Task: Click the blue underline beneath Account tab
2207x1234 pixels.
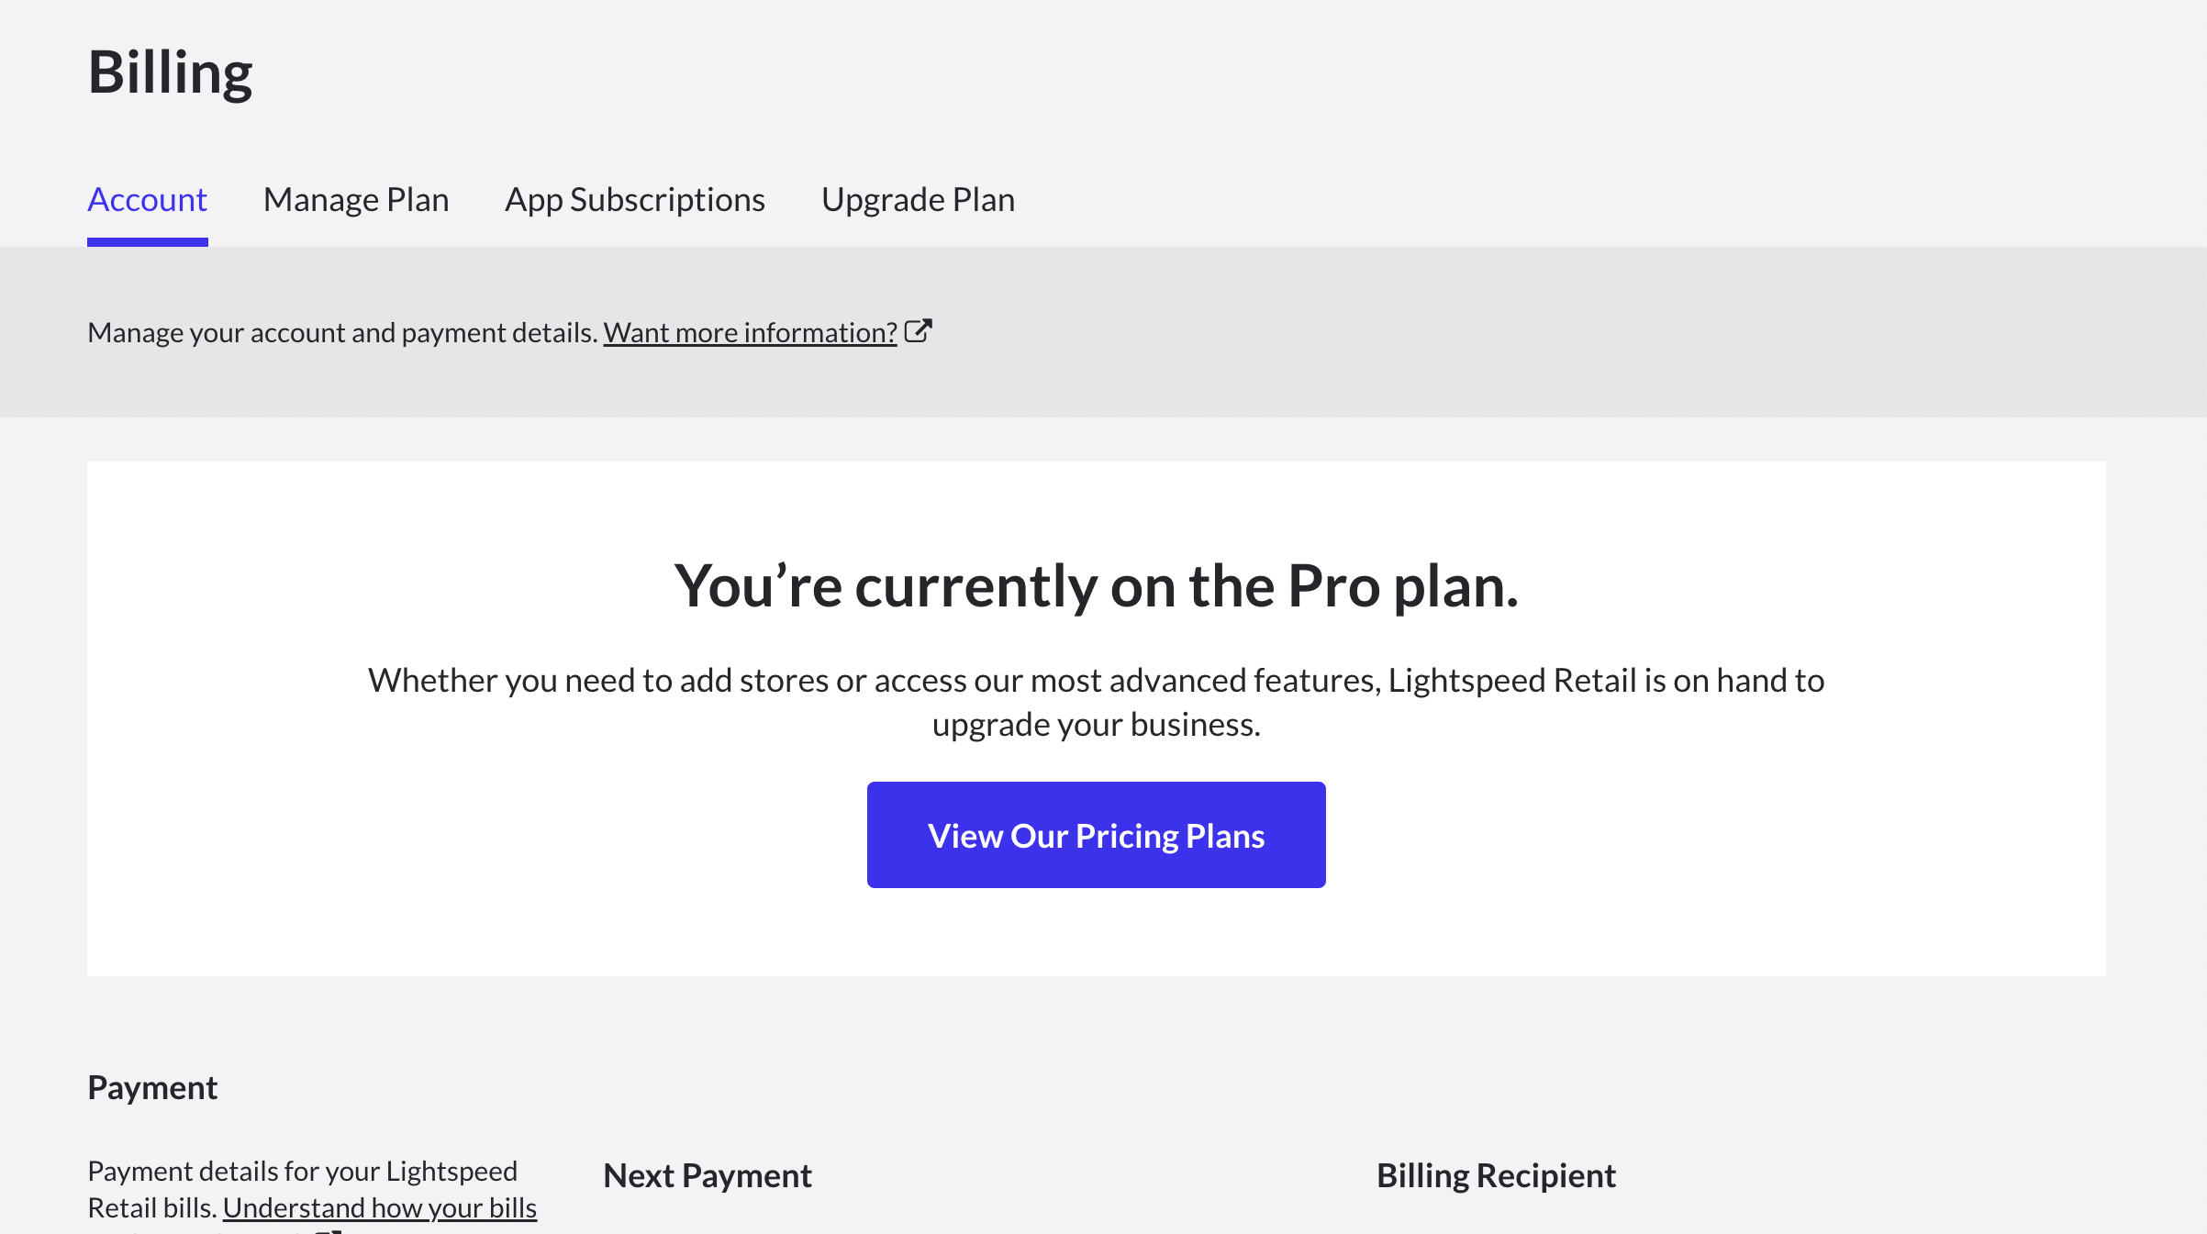Action: pos(147,242)
